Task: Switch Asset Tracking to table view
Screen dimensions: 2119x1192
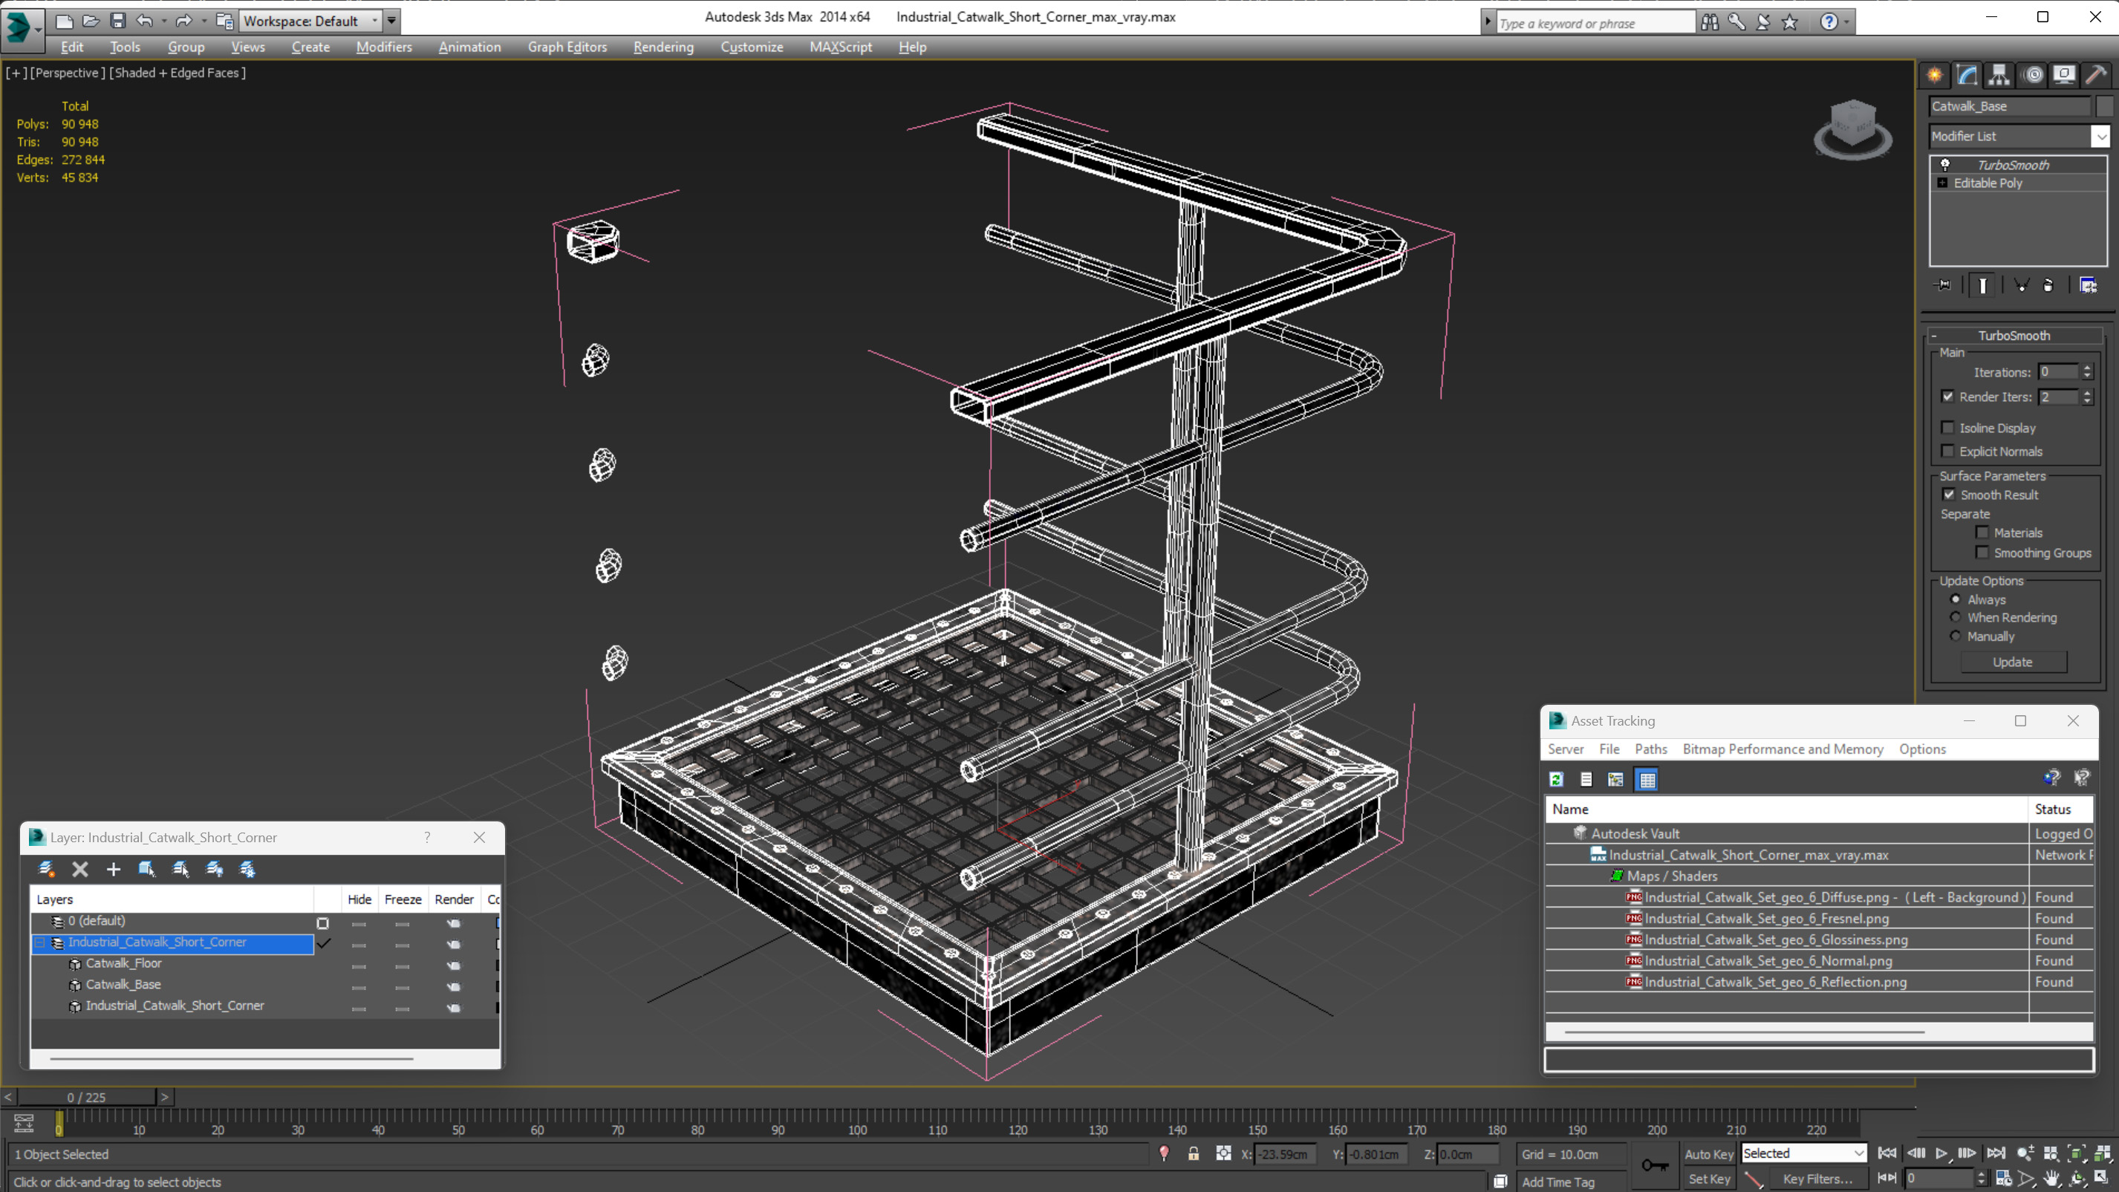Action: pos(1647,779)
